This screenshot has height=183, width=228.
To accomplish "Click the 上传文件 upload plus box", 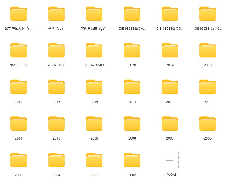I will tap(170, 161).
